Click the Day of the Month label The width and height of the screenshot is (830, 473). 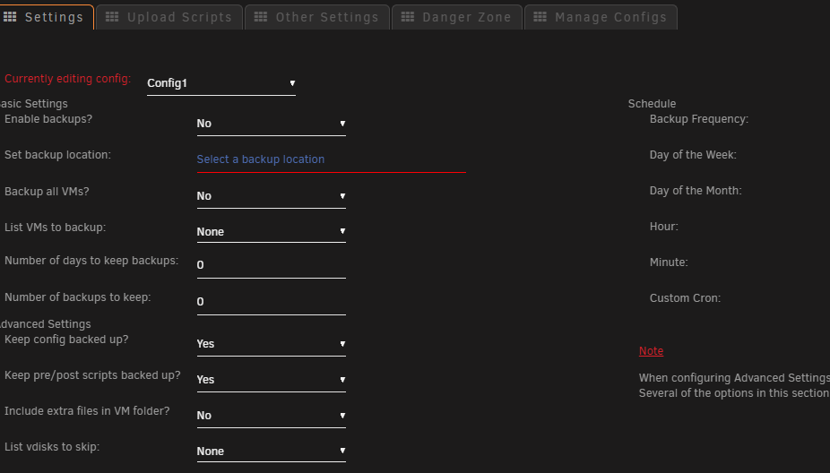(696, 191)
